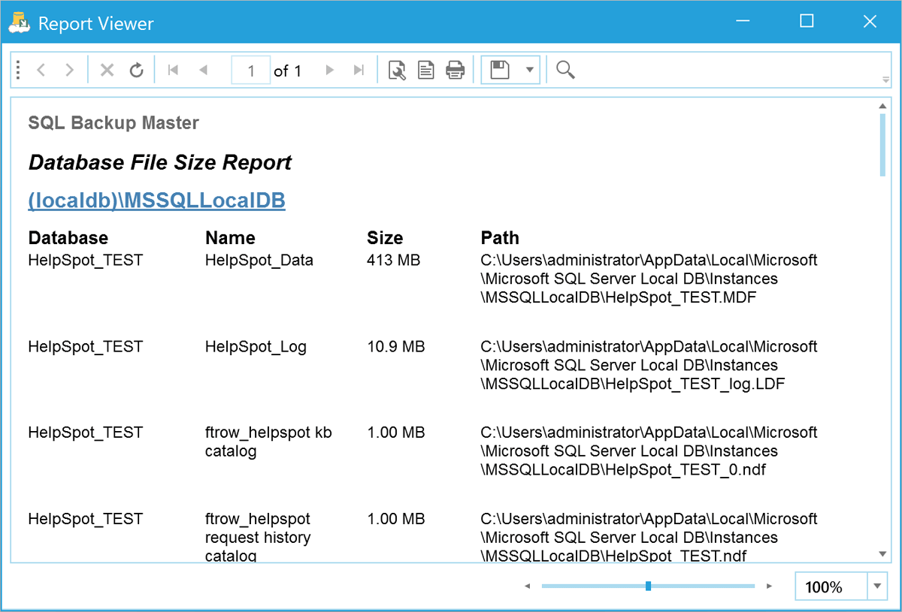This screenshot has height=612, width=902.
Task: Click the vertical scrollbar up arrow
Action: tap(883, 106)
